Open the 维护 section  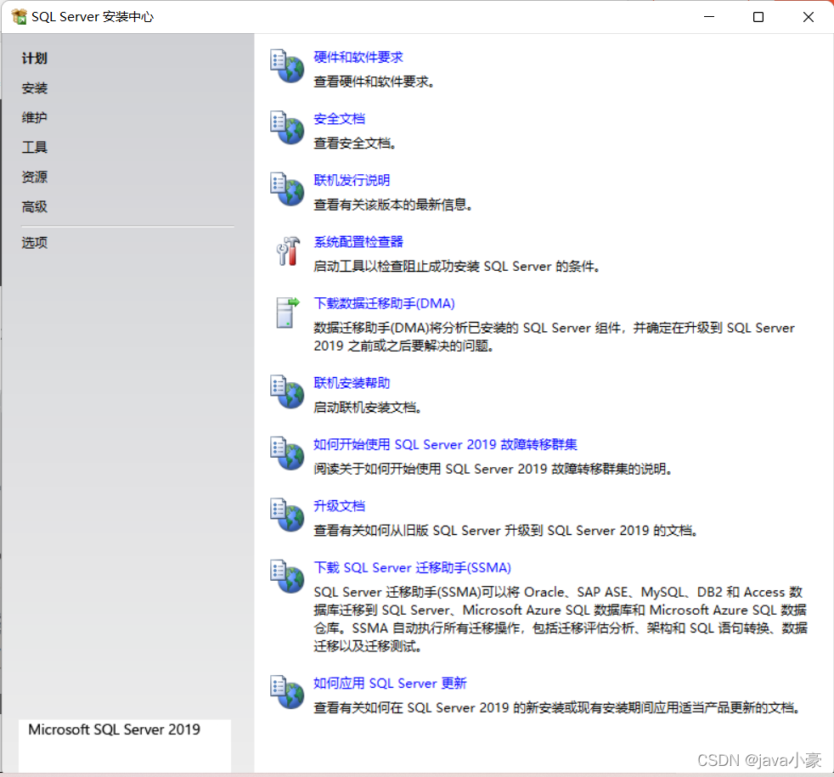[x=35, y=117]
